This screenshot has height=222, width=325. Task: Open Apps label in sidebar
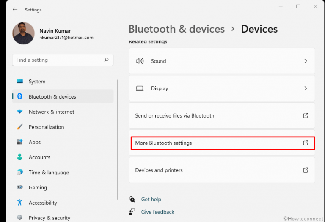tap(35, 142)
